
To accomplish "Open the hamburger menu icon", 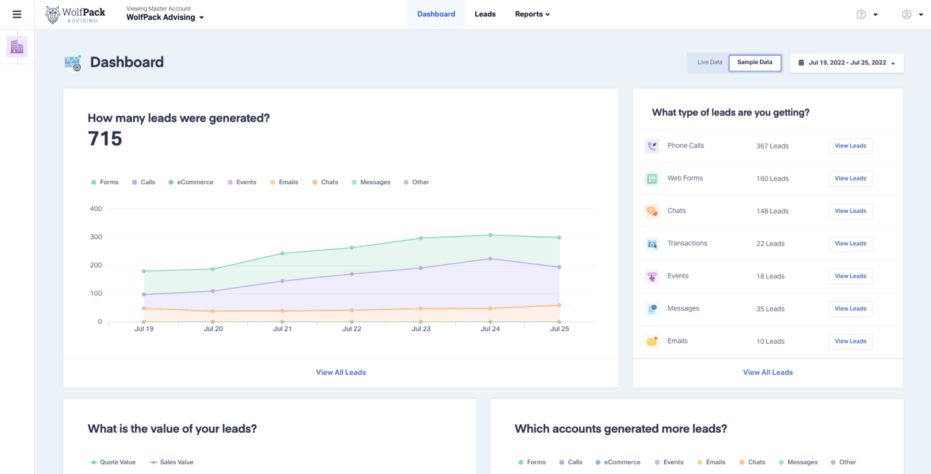I will (17, 15).
